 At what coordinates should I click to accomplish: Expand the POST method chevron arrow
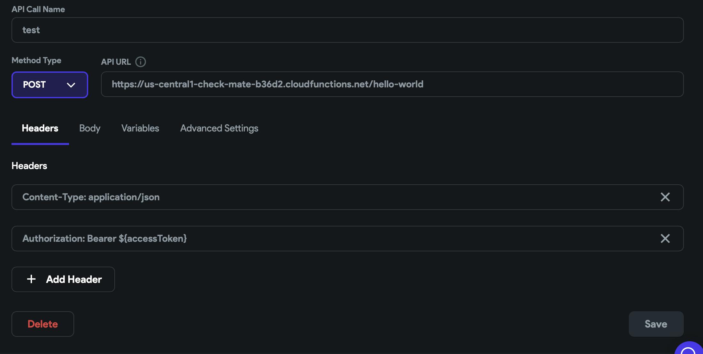(x=71, y=85)
